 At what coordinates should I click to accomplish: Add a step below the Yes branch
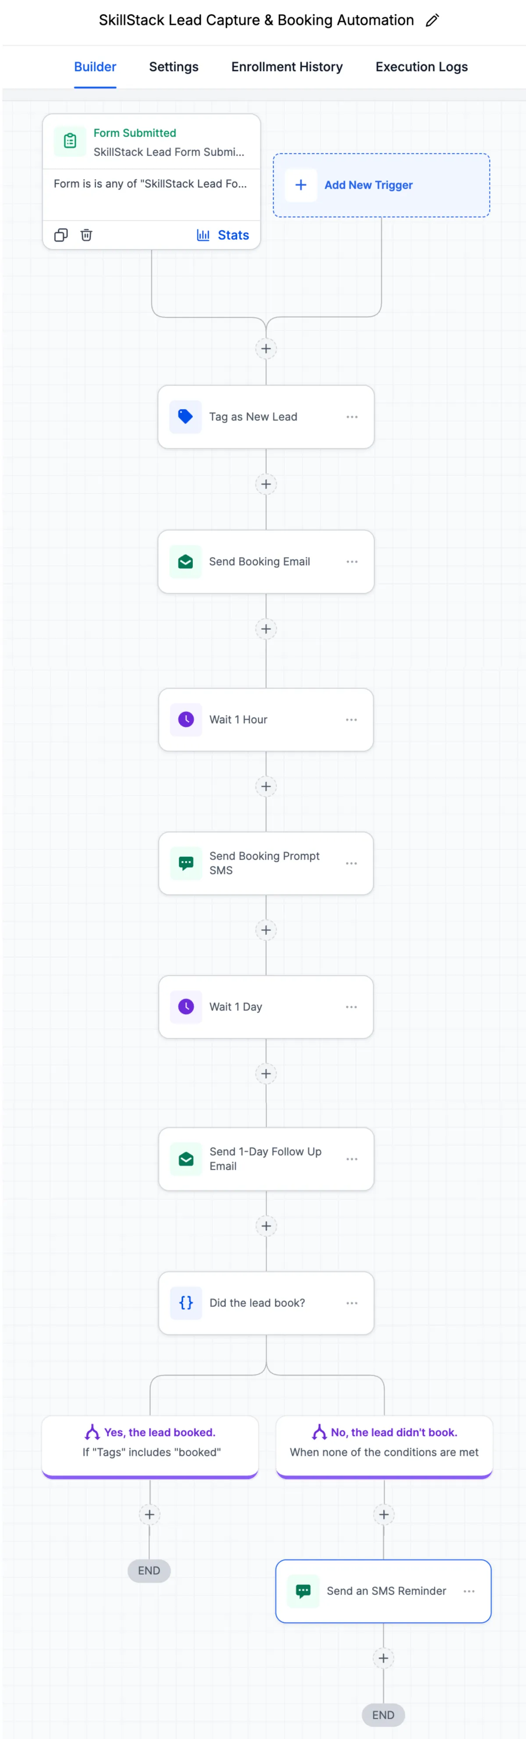click(x=149, y=1514)
